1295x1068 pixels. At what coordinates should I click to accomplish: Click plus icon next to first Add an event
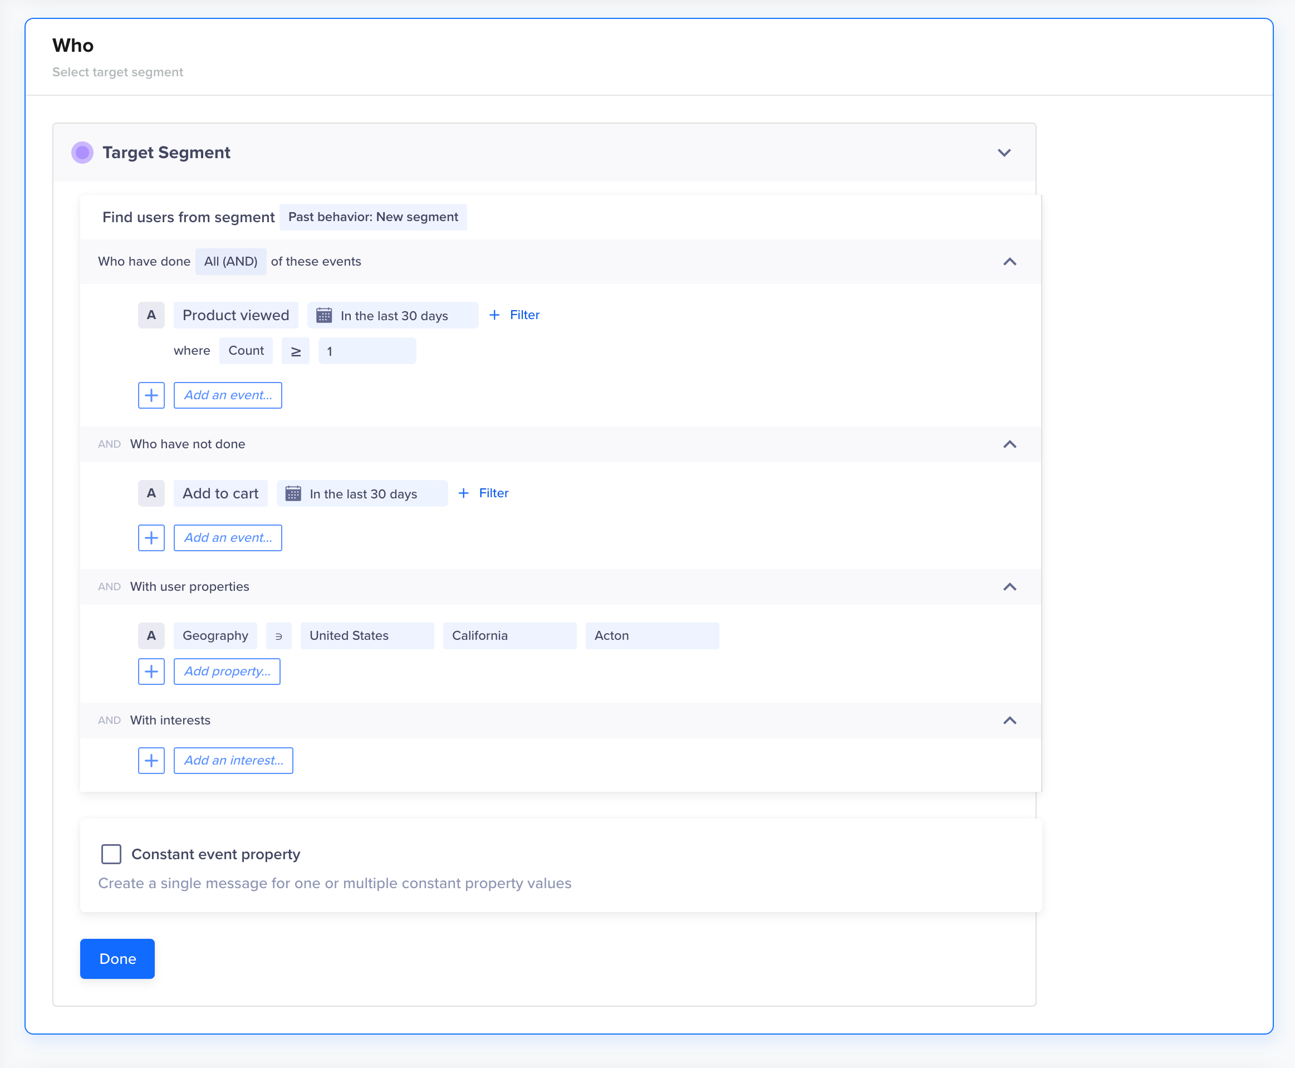pyautogui.click(x=151, y=395)
